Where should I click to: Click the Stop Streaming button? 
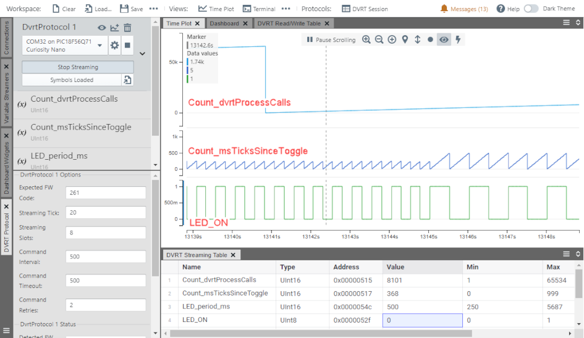(78, 67)
